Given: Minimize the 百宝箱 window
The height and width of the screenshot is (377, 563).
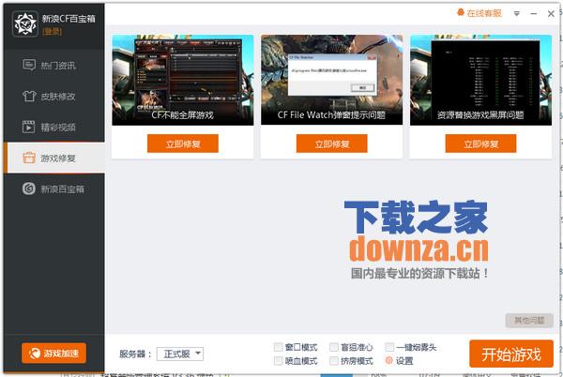Looking at the screenshot, I should point(534,14).
